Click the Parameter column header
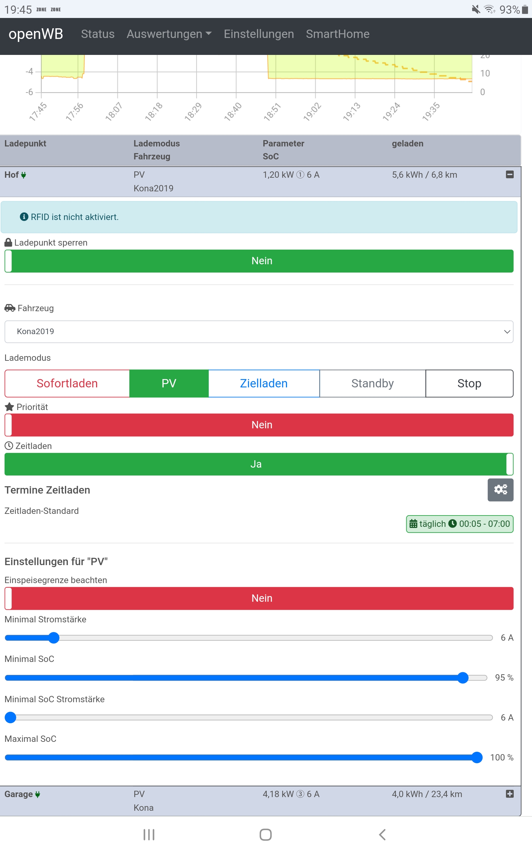 click(x=283, y=143)
